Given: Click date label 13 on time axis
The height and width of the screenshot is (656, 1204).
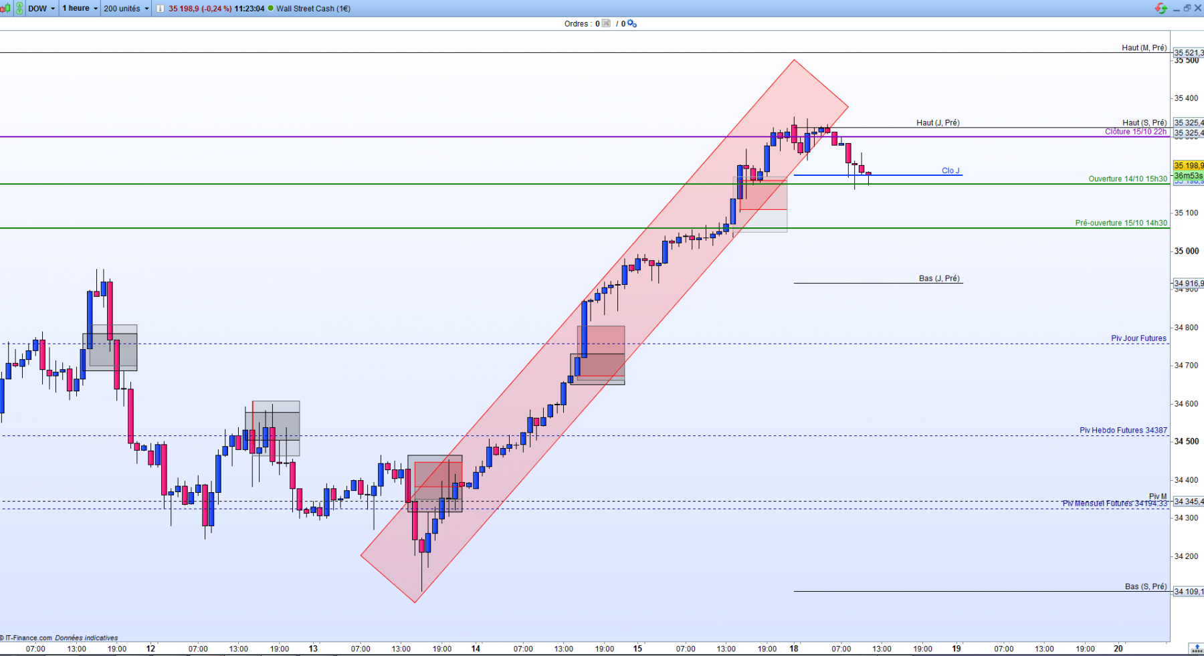Looking at the screenshot, I should (313, 649).
